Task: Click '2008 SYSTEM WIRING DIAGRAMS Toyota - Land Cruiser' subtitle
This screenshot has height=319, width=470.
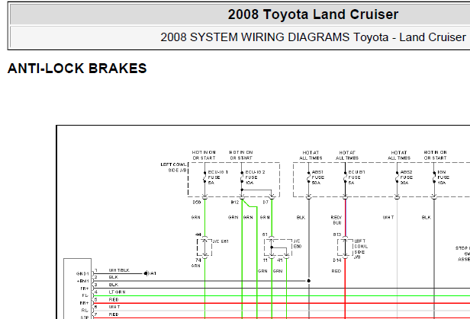Action: 313,37
